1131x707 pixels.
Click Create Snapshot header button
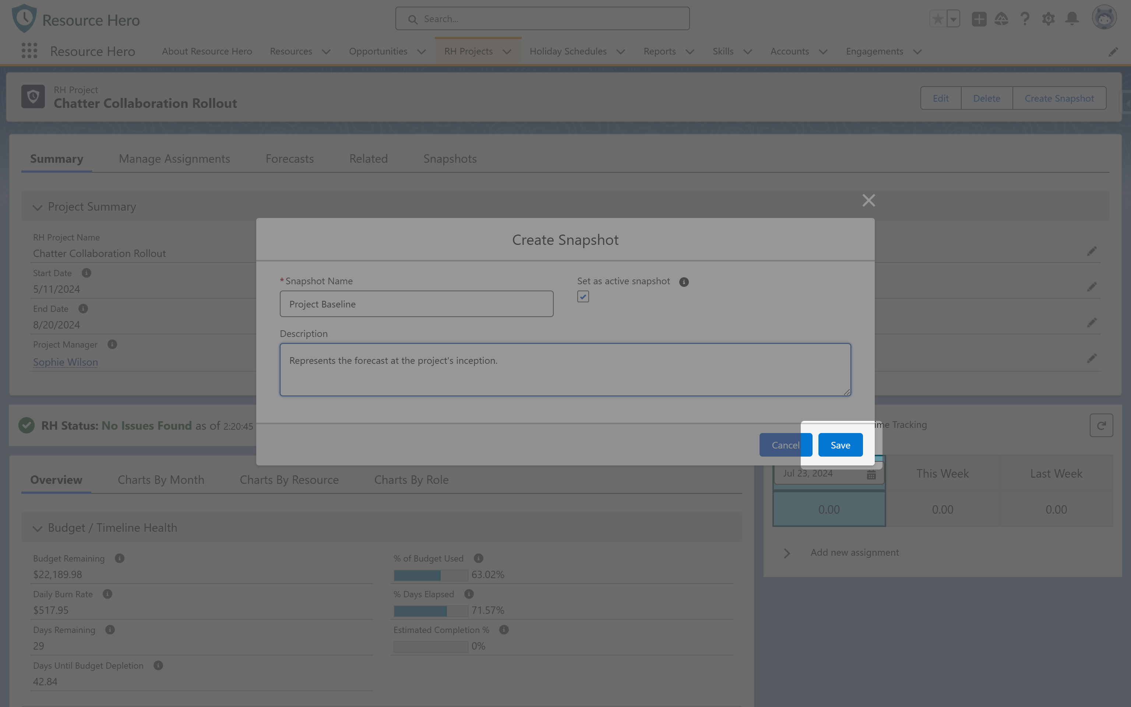[x=1059, y=98]
